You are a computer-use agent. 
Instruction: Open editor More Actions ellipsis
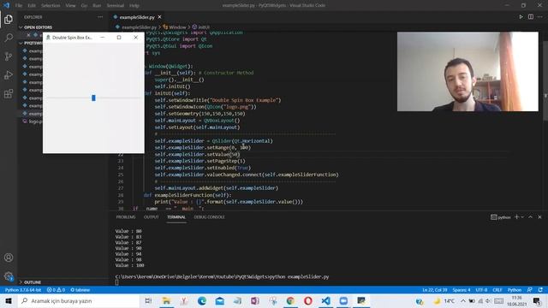(x=540, y=17)
